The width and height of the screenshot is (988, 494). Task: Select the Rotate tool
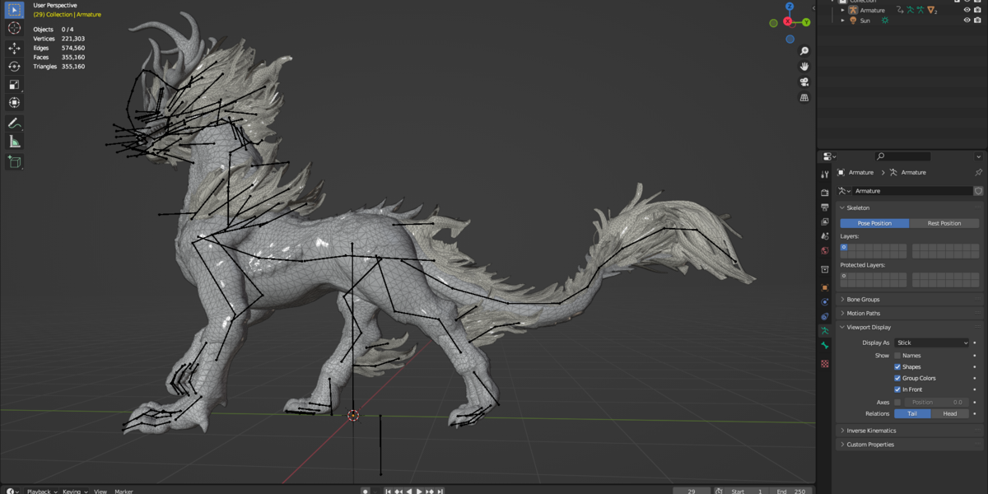[14, 66]
